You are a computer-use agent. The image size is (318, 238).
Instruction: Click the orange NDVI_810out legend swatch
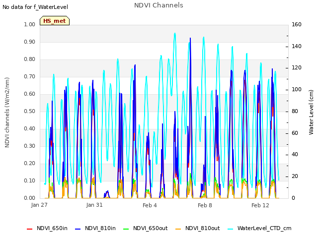tap(178, 229)
